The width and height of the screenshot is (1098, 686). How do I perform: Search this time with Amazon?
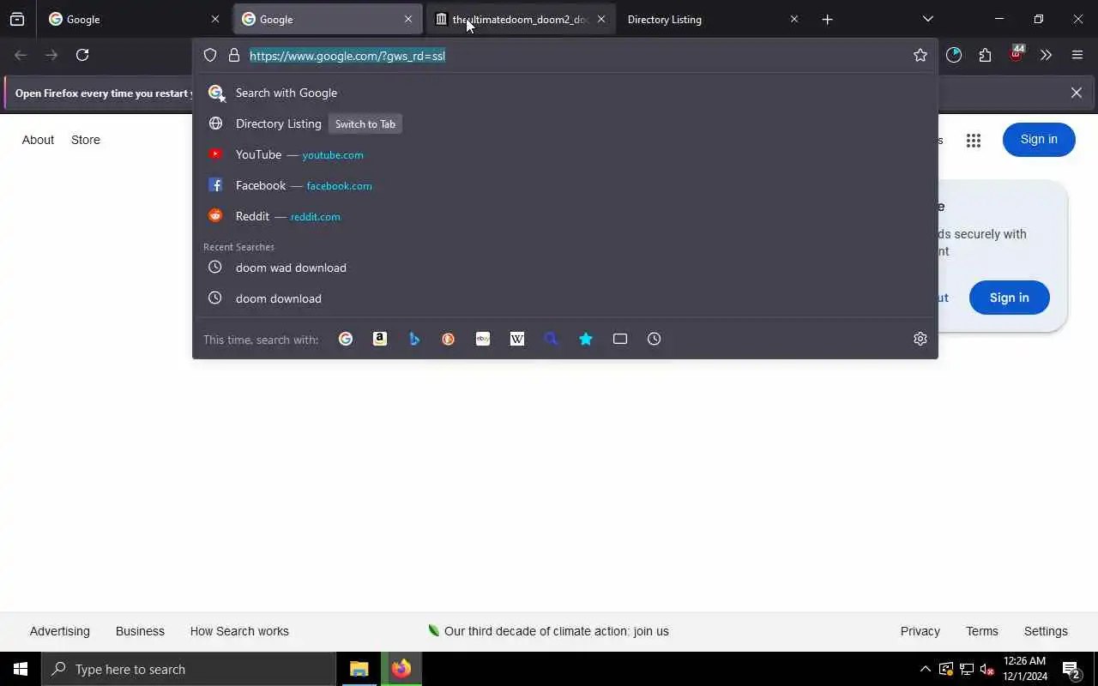pos(380,339)
